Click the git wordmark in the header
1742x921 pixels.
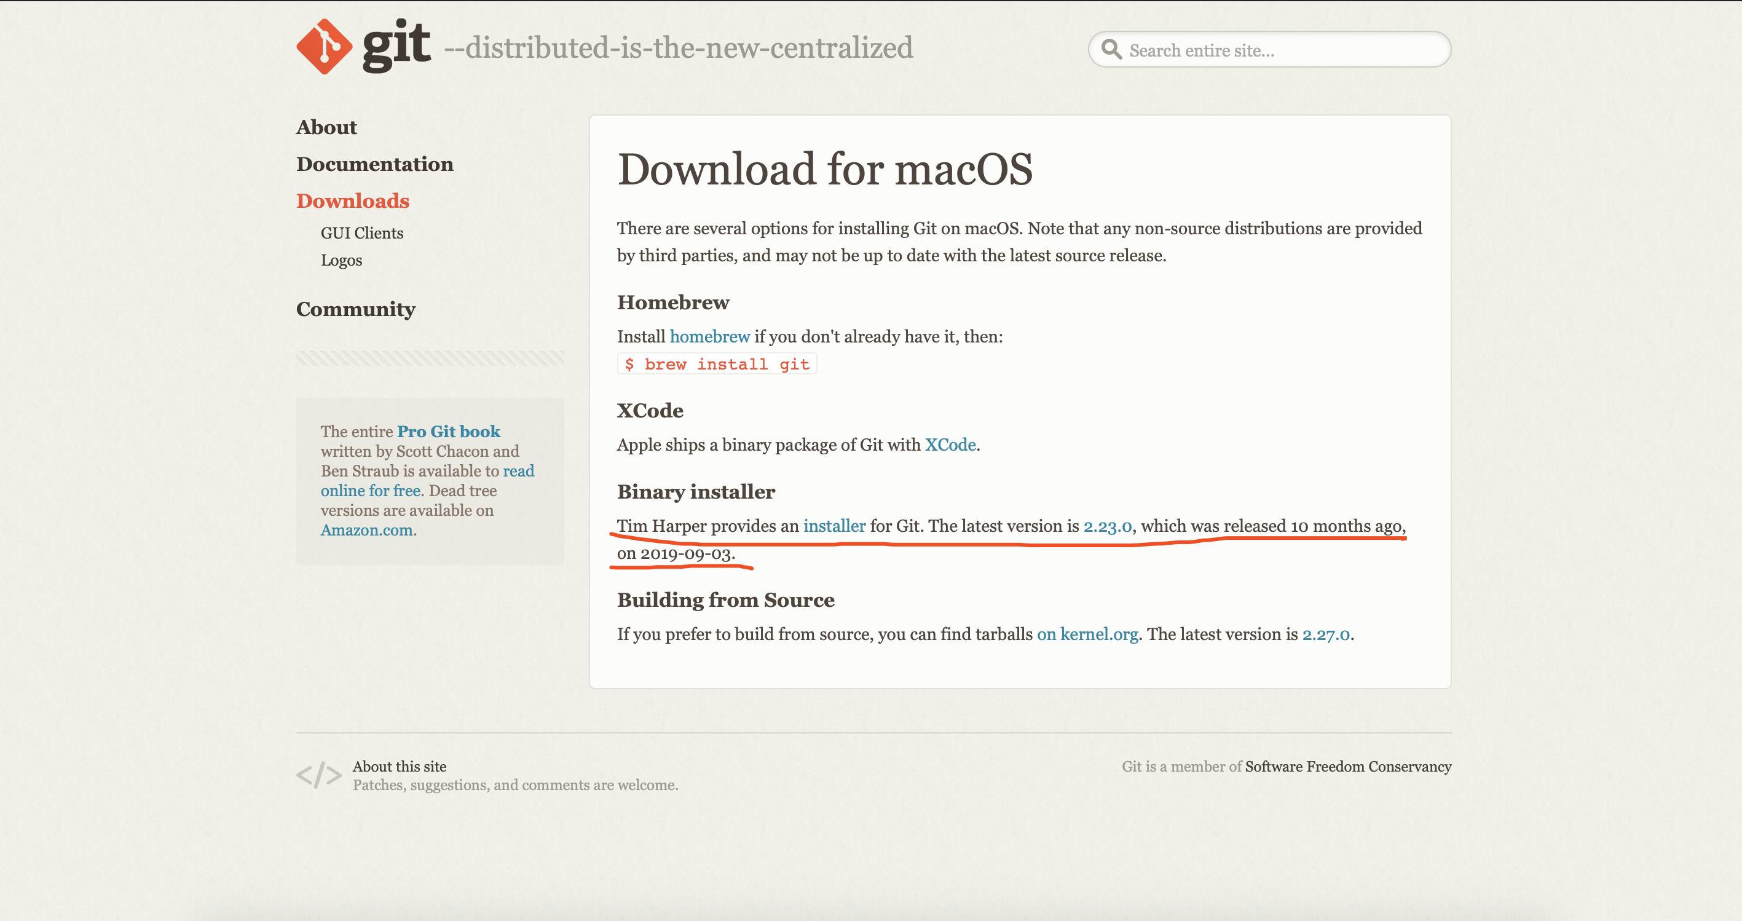point(396,45)
